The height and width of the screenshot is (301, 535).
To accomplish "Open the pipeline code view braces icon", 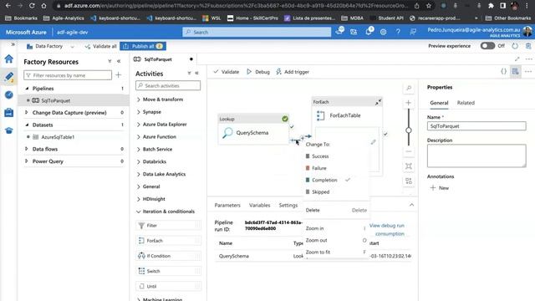I will tap(503, 71).
